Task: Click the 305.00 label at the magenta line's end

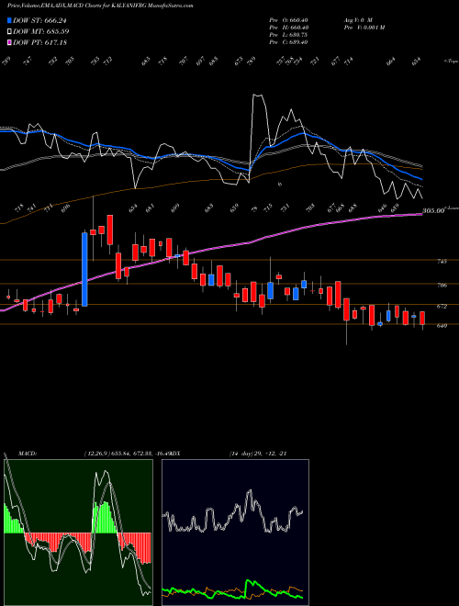Action: (433, 210)
